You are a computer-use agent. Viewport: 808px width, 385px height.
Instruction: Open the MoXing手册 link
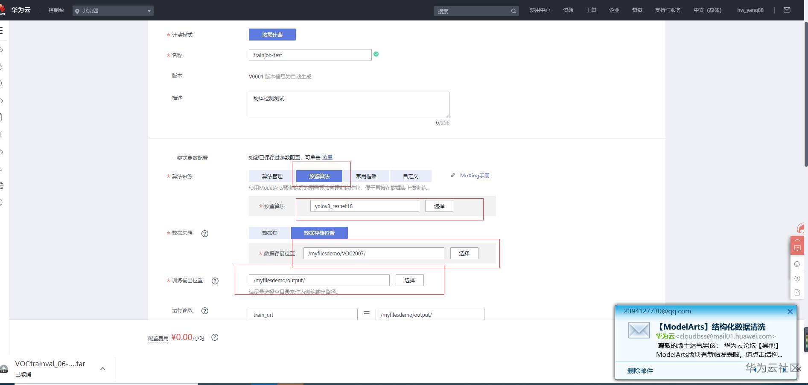475,176
